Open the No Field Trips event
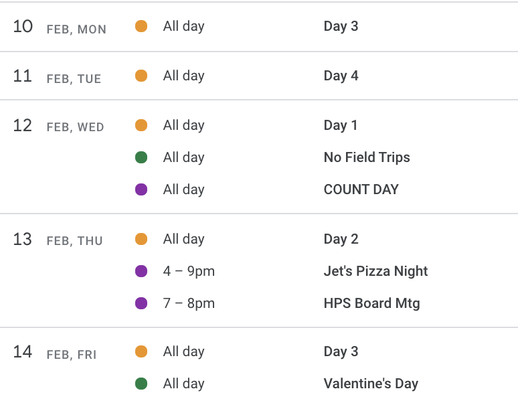The image size is (518, 403). 367,157
